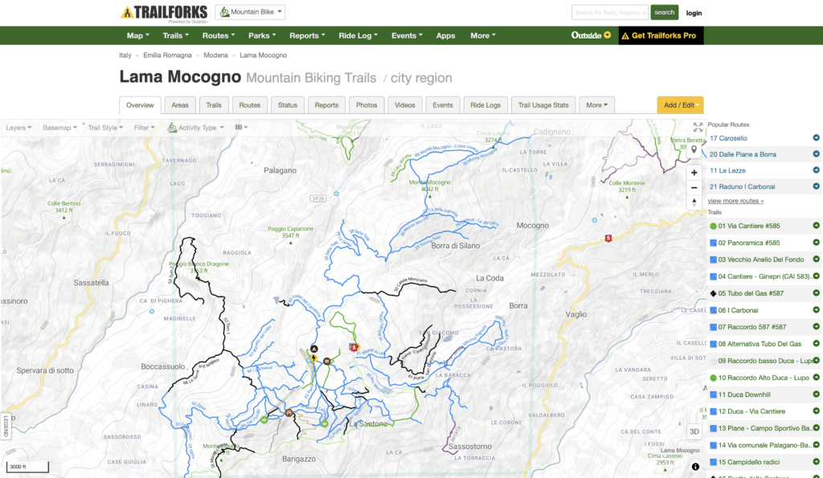823x478 pixels.
Task: Click the login link
Action: [x=694, y=13]
